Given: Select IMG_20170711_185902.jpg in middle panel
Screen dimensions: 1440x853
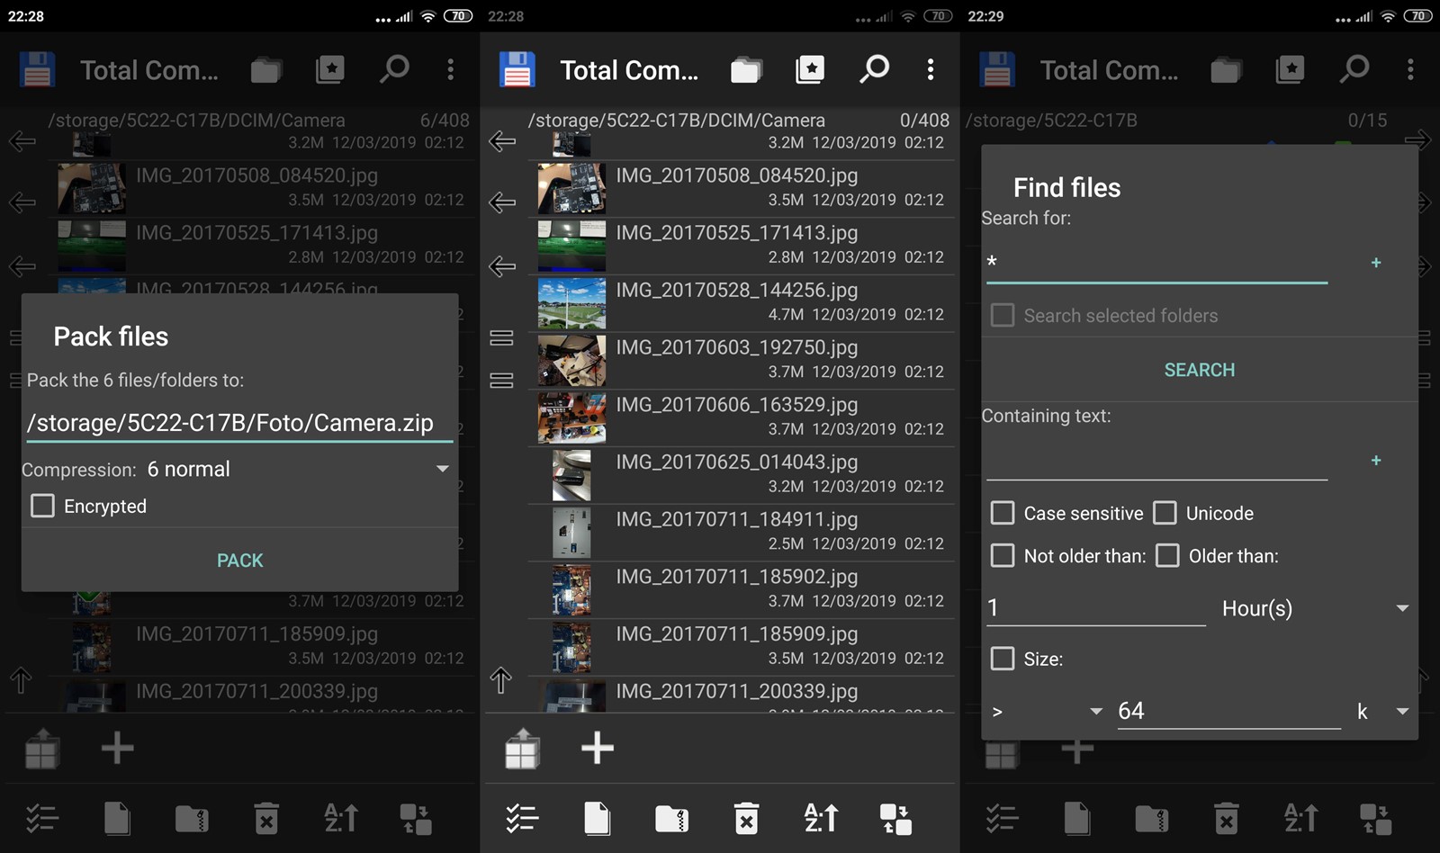Looking at the screenshot, I should tap(741, 589).
